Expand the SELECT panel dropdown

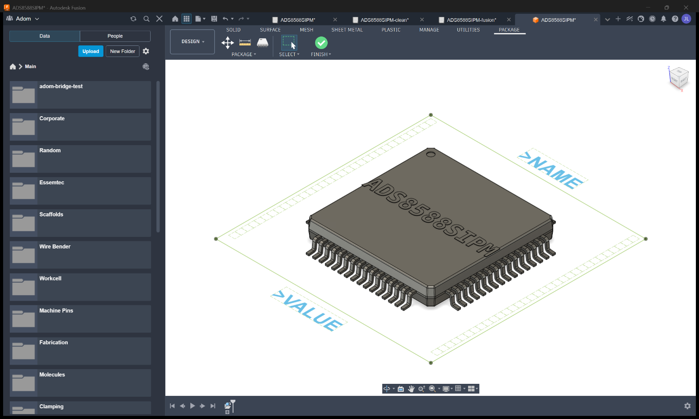[289, 54]
